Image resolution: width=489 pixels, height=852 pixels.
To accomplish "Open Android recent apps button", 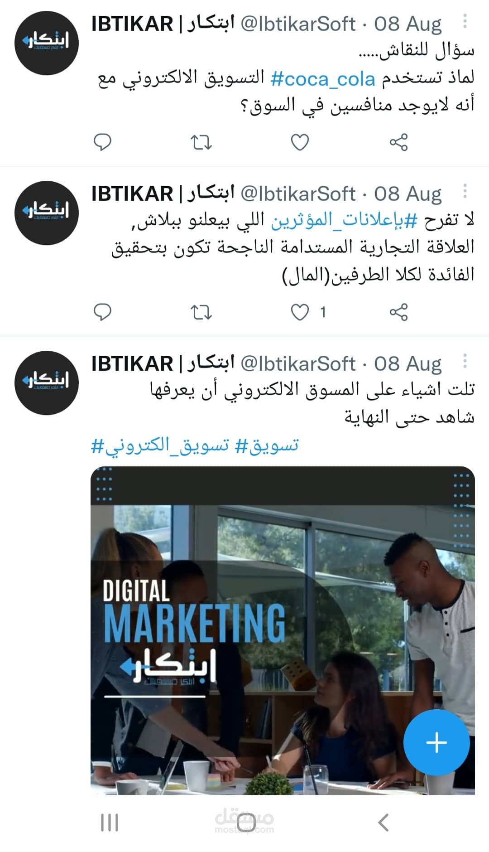I will (109, 822).
